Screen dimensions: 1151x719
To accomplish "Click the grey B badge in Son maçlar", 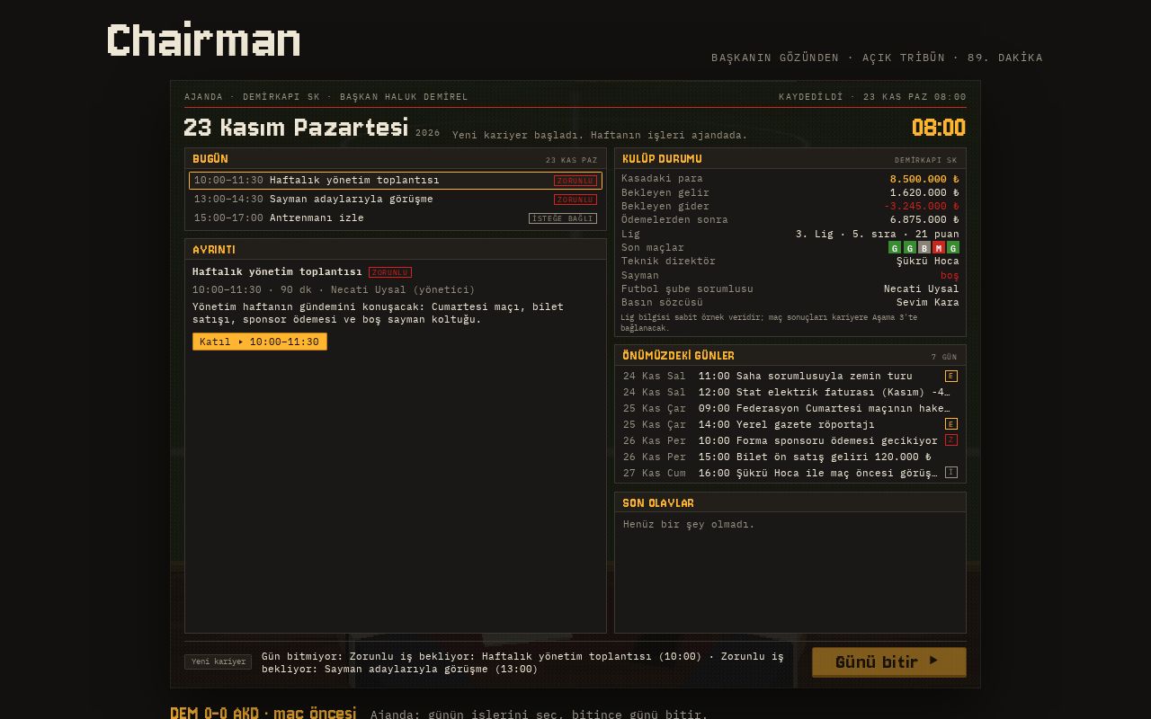I will pyautogui.click(x=923, y=247).
